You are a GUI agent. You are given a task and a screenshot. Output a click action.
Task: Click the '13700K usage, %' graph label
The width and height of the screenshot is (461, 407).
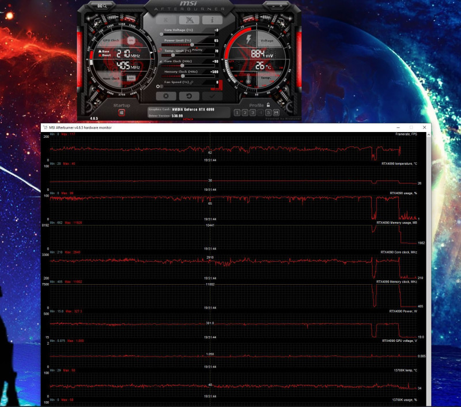[405, 400]
